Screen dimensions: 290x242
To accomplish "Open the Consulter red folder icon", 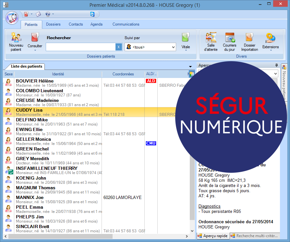I will pyautogui.click(x=35, y=38).
